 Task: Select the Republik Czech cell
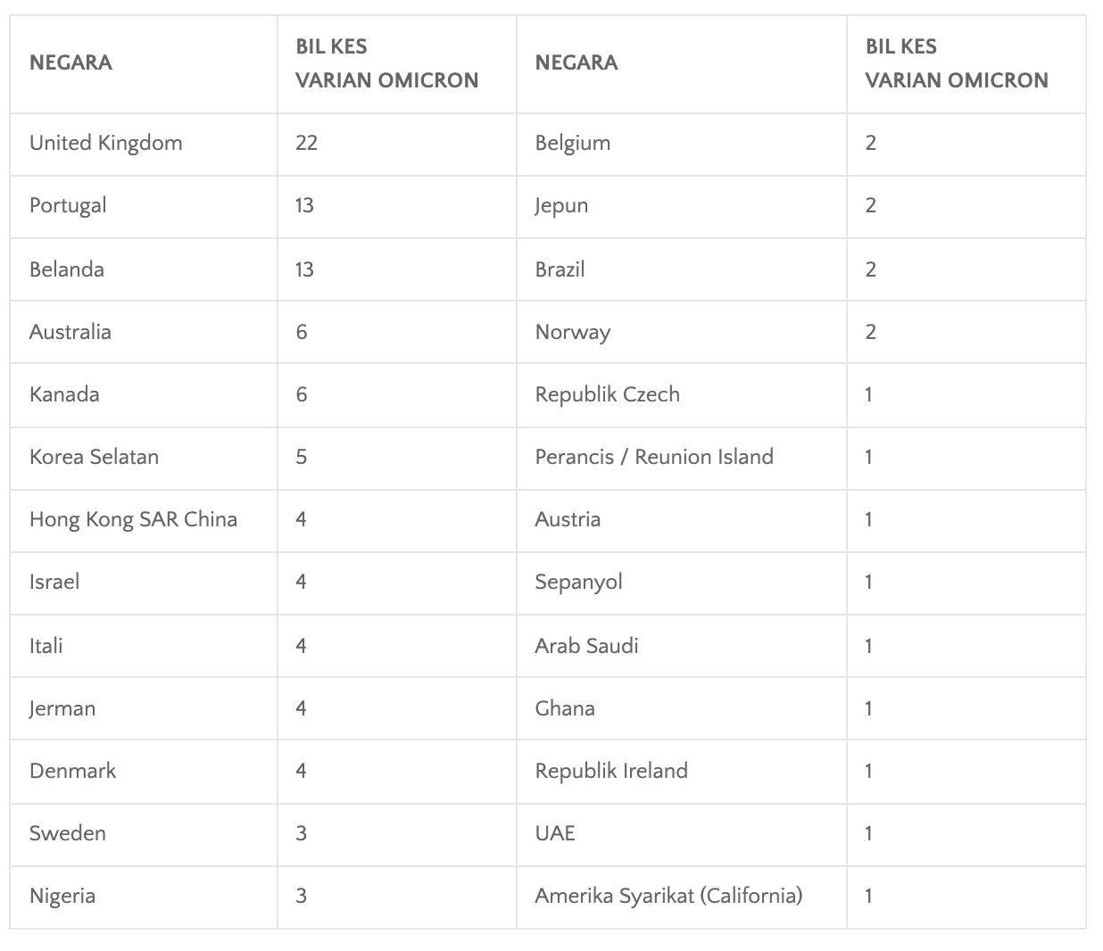607,394
